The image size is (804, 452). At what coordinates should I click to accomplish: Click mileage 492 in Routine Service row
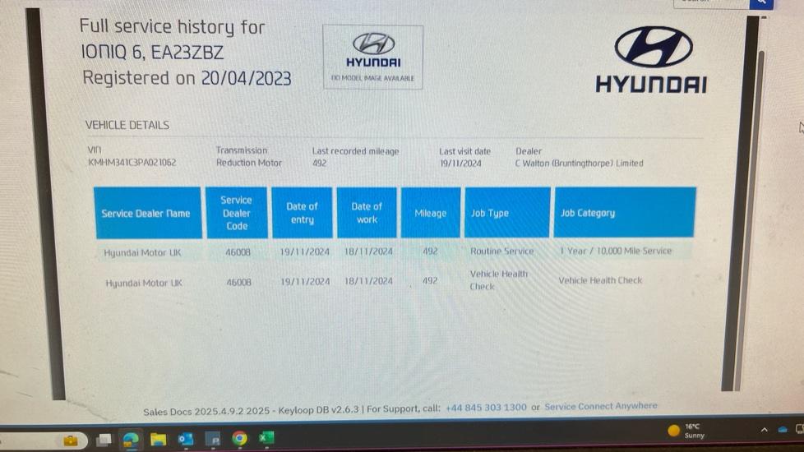[x=430, y=251]
